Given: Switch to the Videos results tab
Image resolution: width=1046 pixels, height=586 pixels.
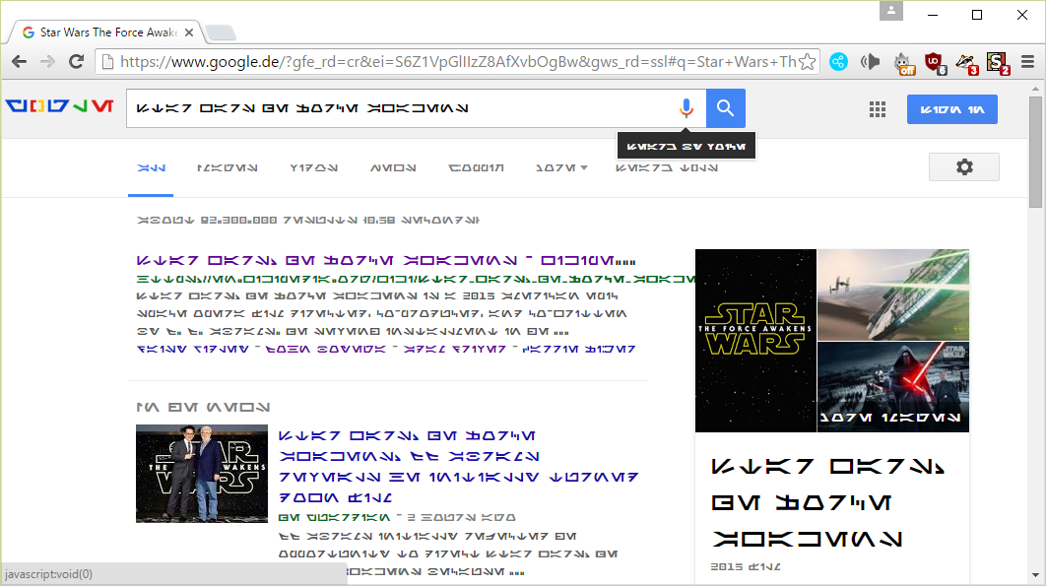Looking at the screenshot, I should pyautogui.click(x=313, y=168).
